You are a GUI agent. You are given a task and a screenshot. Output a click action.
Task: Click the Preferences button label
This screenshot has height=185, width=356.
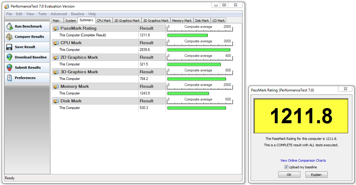click(x=25, y=78)
